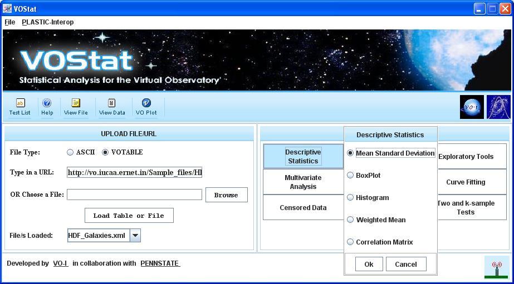Open the PLASTIC-Interop menu
514x284 pixels.
tap(48, 22)
